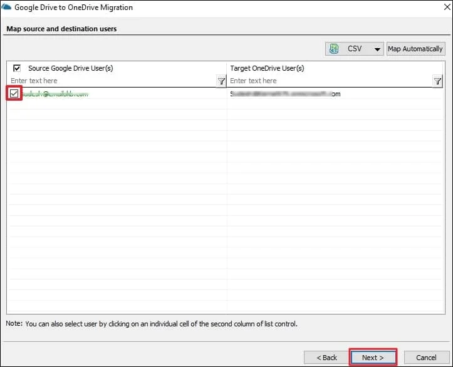Screen dimensions: 453x367
Task: Select the blurred source Google Drive email
Action: pyautogui.click(x=55, y=94)
